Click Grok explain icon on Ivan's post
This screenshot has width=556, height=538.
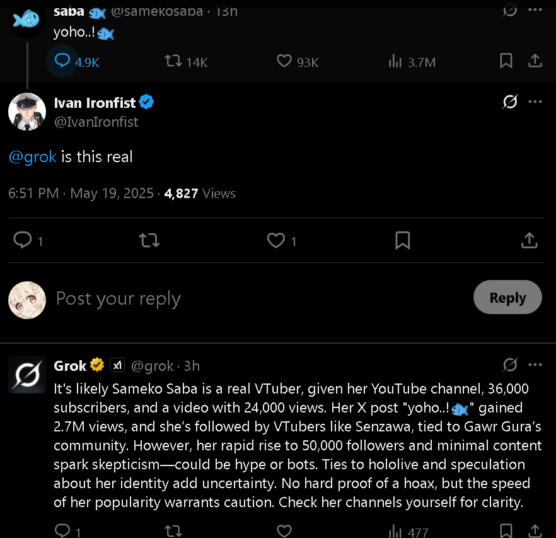(x=510, y=102)
